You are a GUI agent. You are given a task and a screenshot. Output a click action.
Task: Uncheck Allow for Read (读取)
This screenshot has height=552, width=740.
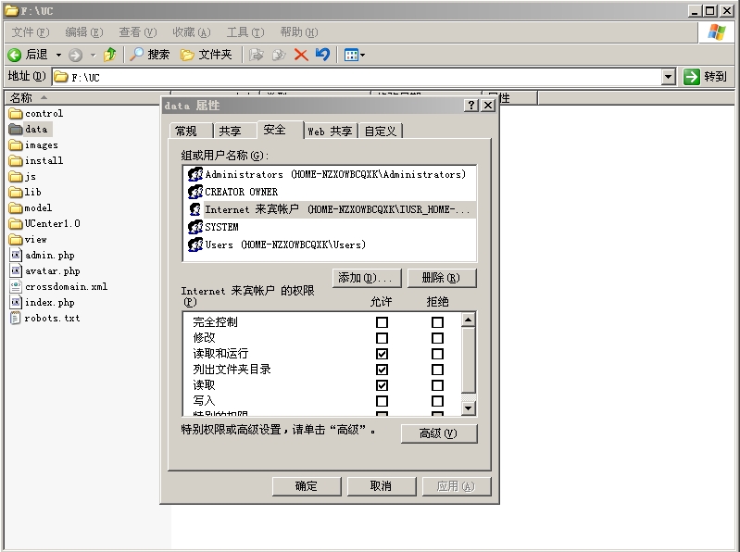point(382,385)
